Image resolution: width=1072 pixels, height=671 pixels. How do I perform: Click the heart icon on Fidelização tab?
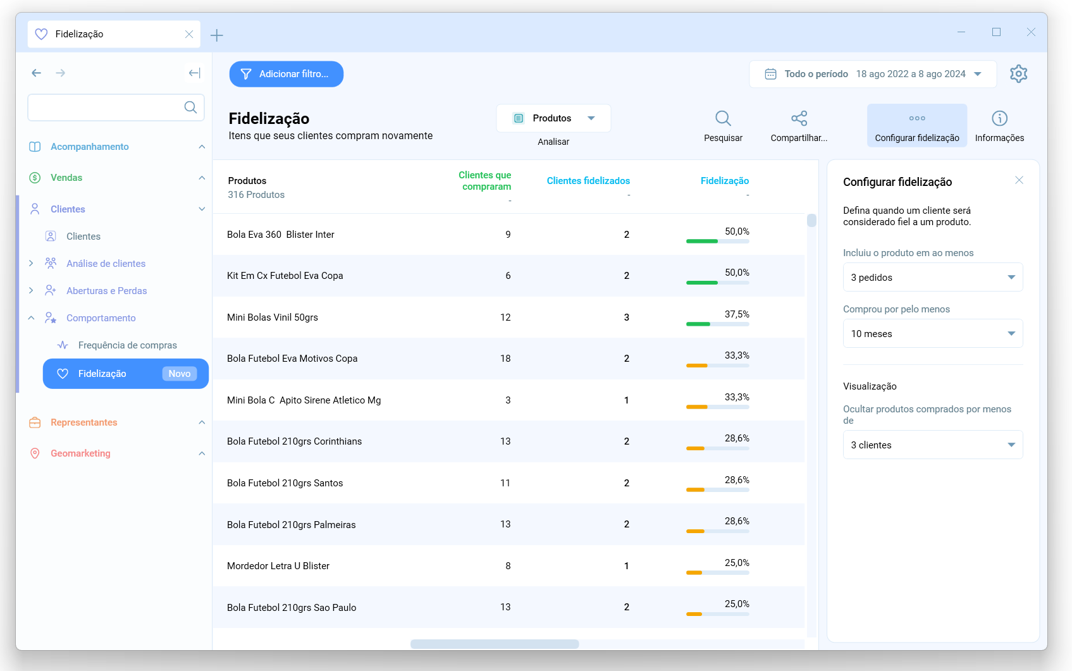tap(41, 34)
